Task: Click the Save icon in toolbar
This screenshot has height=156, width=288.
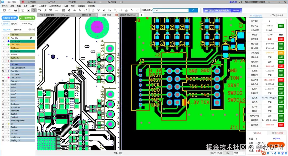Action: [5, 10]
